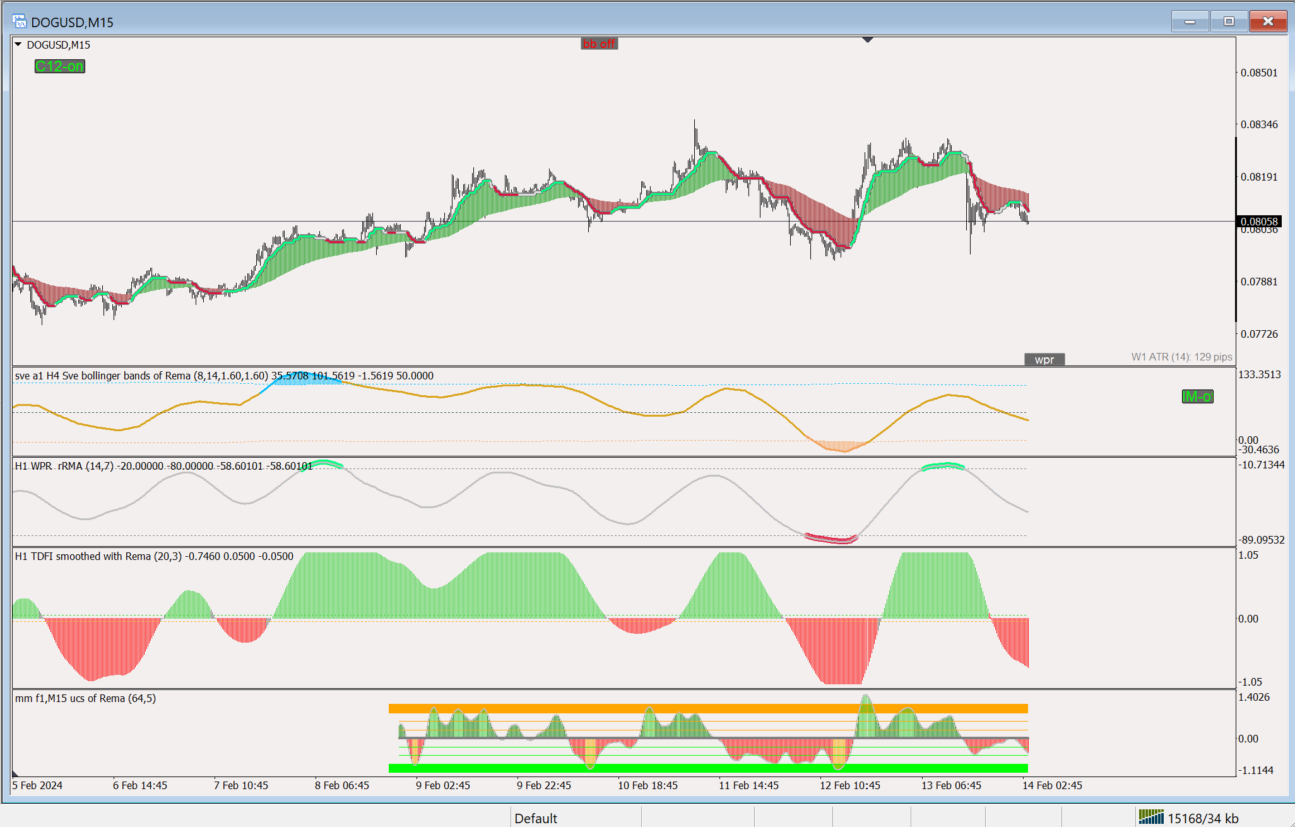The image size is (1295, 827).
Task: Click the 12 Feb 10:45 time label
Action: (x=849, y=785)
